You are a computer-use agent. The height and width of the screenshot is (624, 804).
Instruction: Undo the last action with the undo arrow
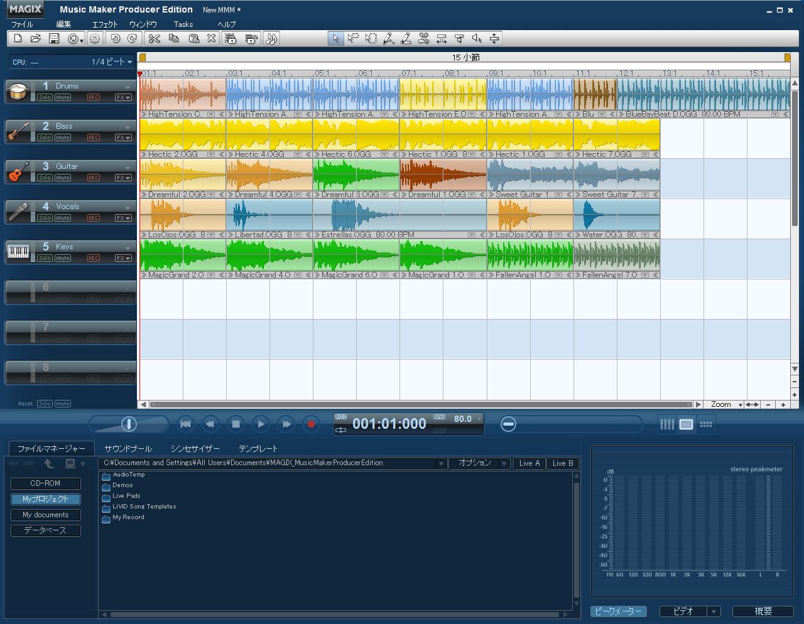(x=115, y=39)
